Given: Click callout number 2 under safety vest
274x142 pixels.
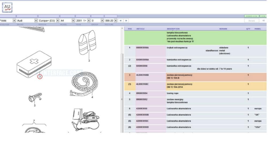Looking at the screenshot, I should [89, 61].
